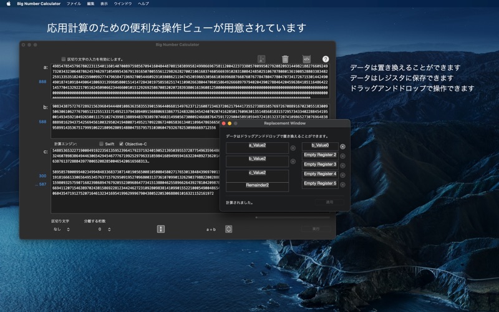Click the 適用 button in Replacement Window
Viewport: 499px width, 312px height.
coord(329,202)
